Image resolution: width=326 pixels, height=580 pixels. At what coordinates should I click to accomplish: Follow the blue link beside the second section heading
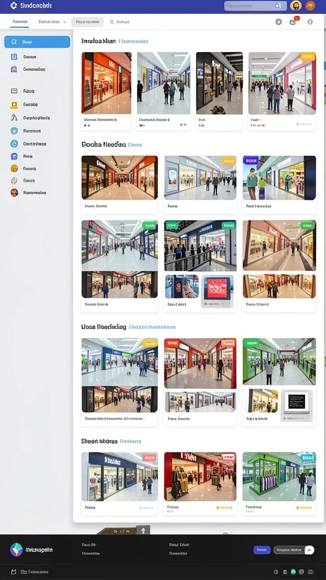135,145
